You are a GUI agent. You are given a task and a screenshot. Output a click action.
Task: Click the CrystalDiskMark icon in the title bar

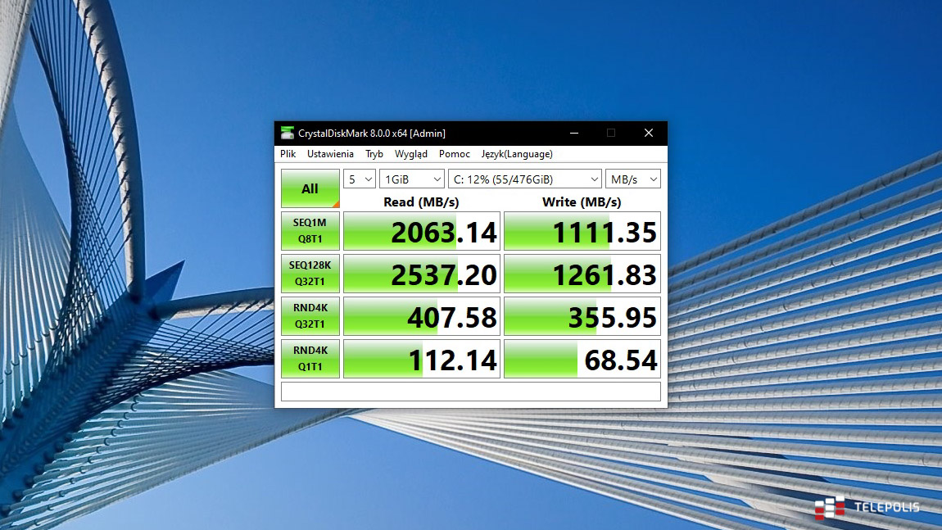tap(287, 133)
